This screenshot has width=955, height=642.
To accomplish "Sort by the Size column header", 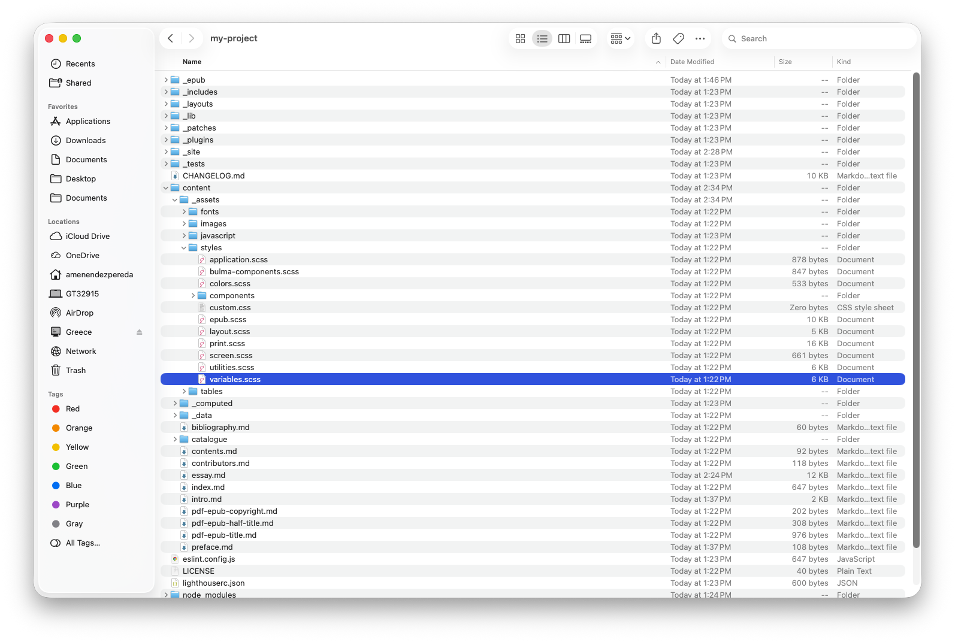I will point(785,62).
